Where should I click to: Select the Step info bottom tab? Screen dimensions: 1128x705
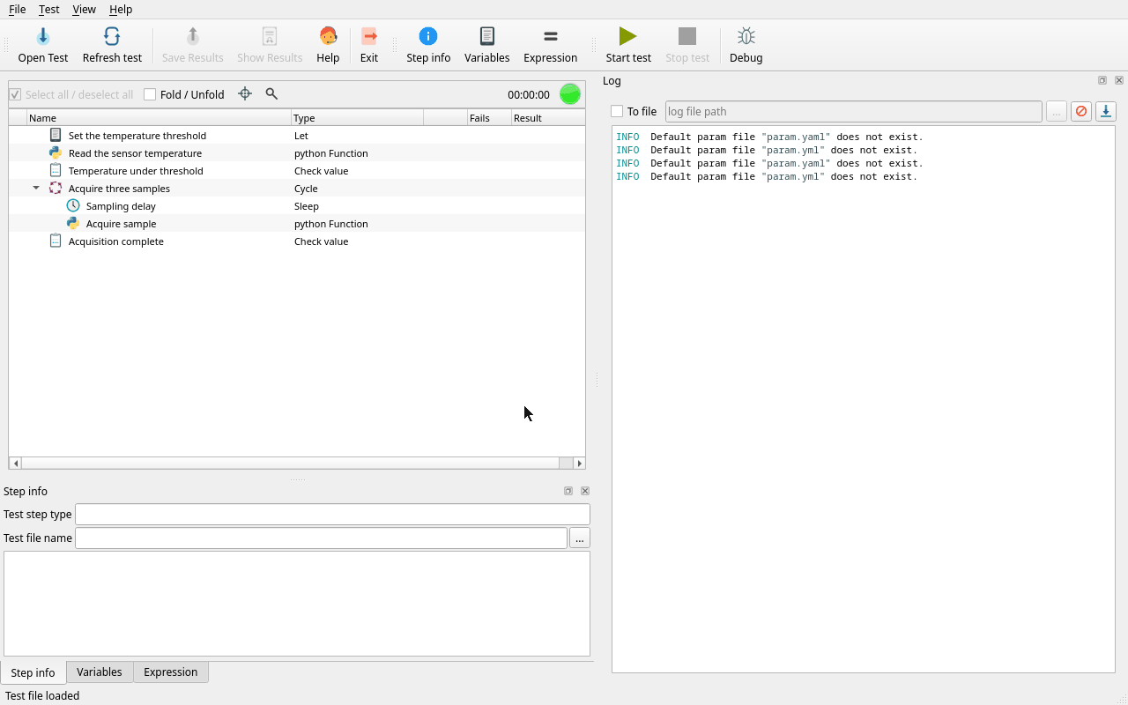tap(33, 672)
